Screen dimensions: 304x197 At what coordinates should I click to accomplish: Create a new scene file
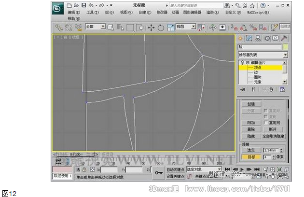pyautogui.click(x=69, y=5)
